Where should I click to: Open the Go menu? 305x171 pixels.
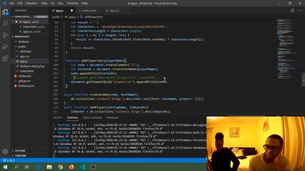(52, 3)
